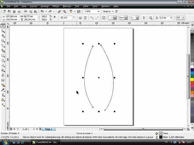Open the Bitmaps menu
This screenshot has height=145, width=194.
point(67,6)
